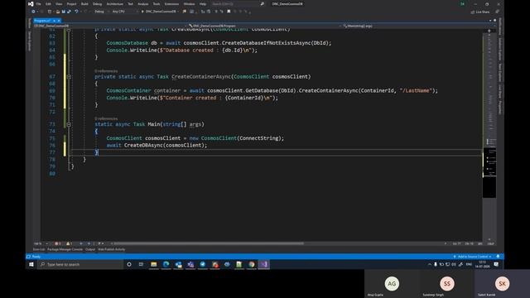This screenshot has width=530, height=298.
Task: Click the status bar notifications bell
Action: (498, 257)
